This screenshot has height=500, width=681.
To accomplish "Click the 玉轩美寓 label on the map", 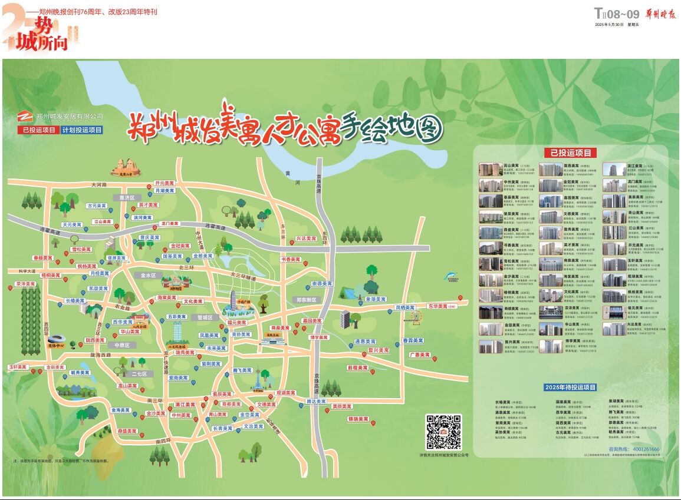I will (x=18, y=367).
